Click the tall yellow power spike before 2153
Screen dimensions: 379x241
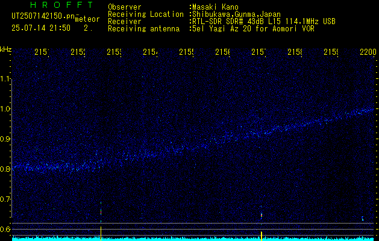[x=101, y=233]
